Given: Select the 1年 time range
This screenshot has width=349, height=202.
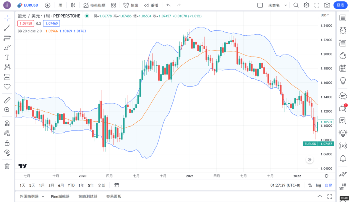Looking at the screenshot, I should click(x=81, y=185).
